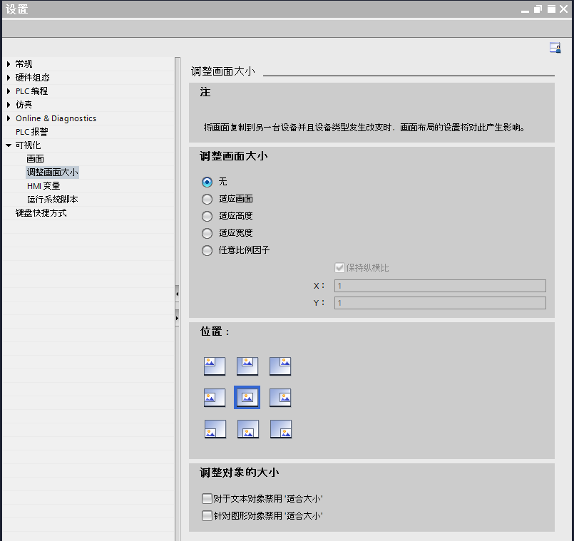
Task: Click the X scale factor input field
Action: tap(439, 286)
